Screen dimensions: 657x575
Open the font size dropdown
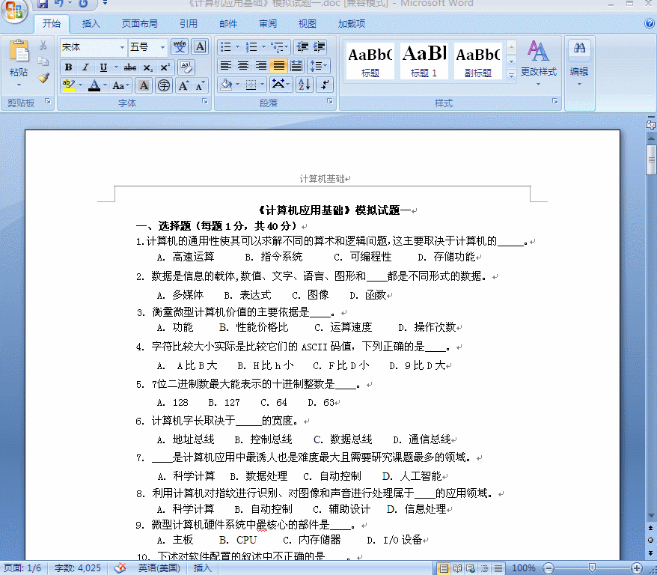[162, 47]
